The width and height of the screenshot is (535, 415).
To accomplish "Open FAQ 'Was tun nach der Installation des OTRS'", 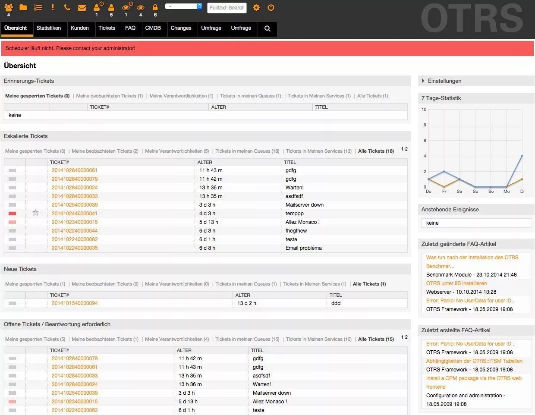I will [472, 262].
